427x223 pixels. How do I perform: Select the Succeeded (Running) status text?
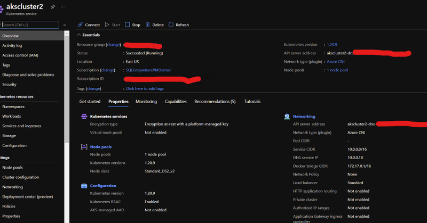[144, 53]
